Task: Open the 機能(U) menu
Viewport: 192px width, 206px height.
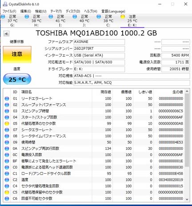Action: (x=41, y=11)
